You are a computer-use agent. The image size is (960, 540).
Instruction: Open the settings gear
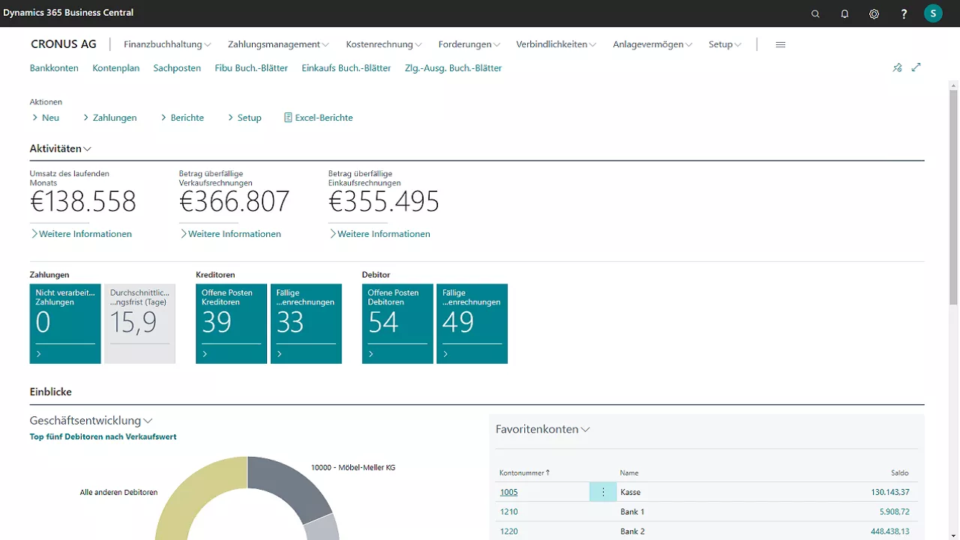click(874, 13)
